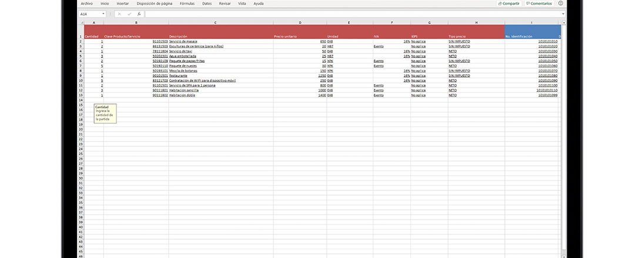
Task: Open the Archivo menu
Action: tap(86, 4)
